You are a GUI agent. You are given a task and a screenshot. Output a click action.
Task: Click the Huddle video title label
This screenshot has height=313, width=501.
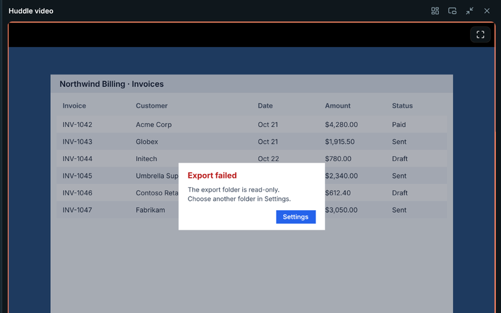point(31,11)
